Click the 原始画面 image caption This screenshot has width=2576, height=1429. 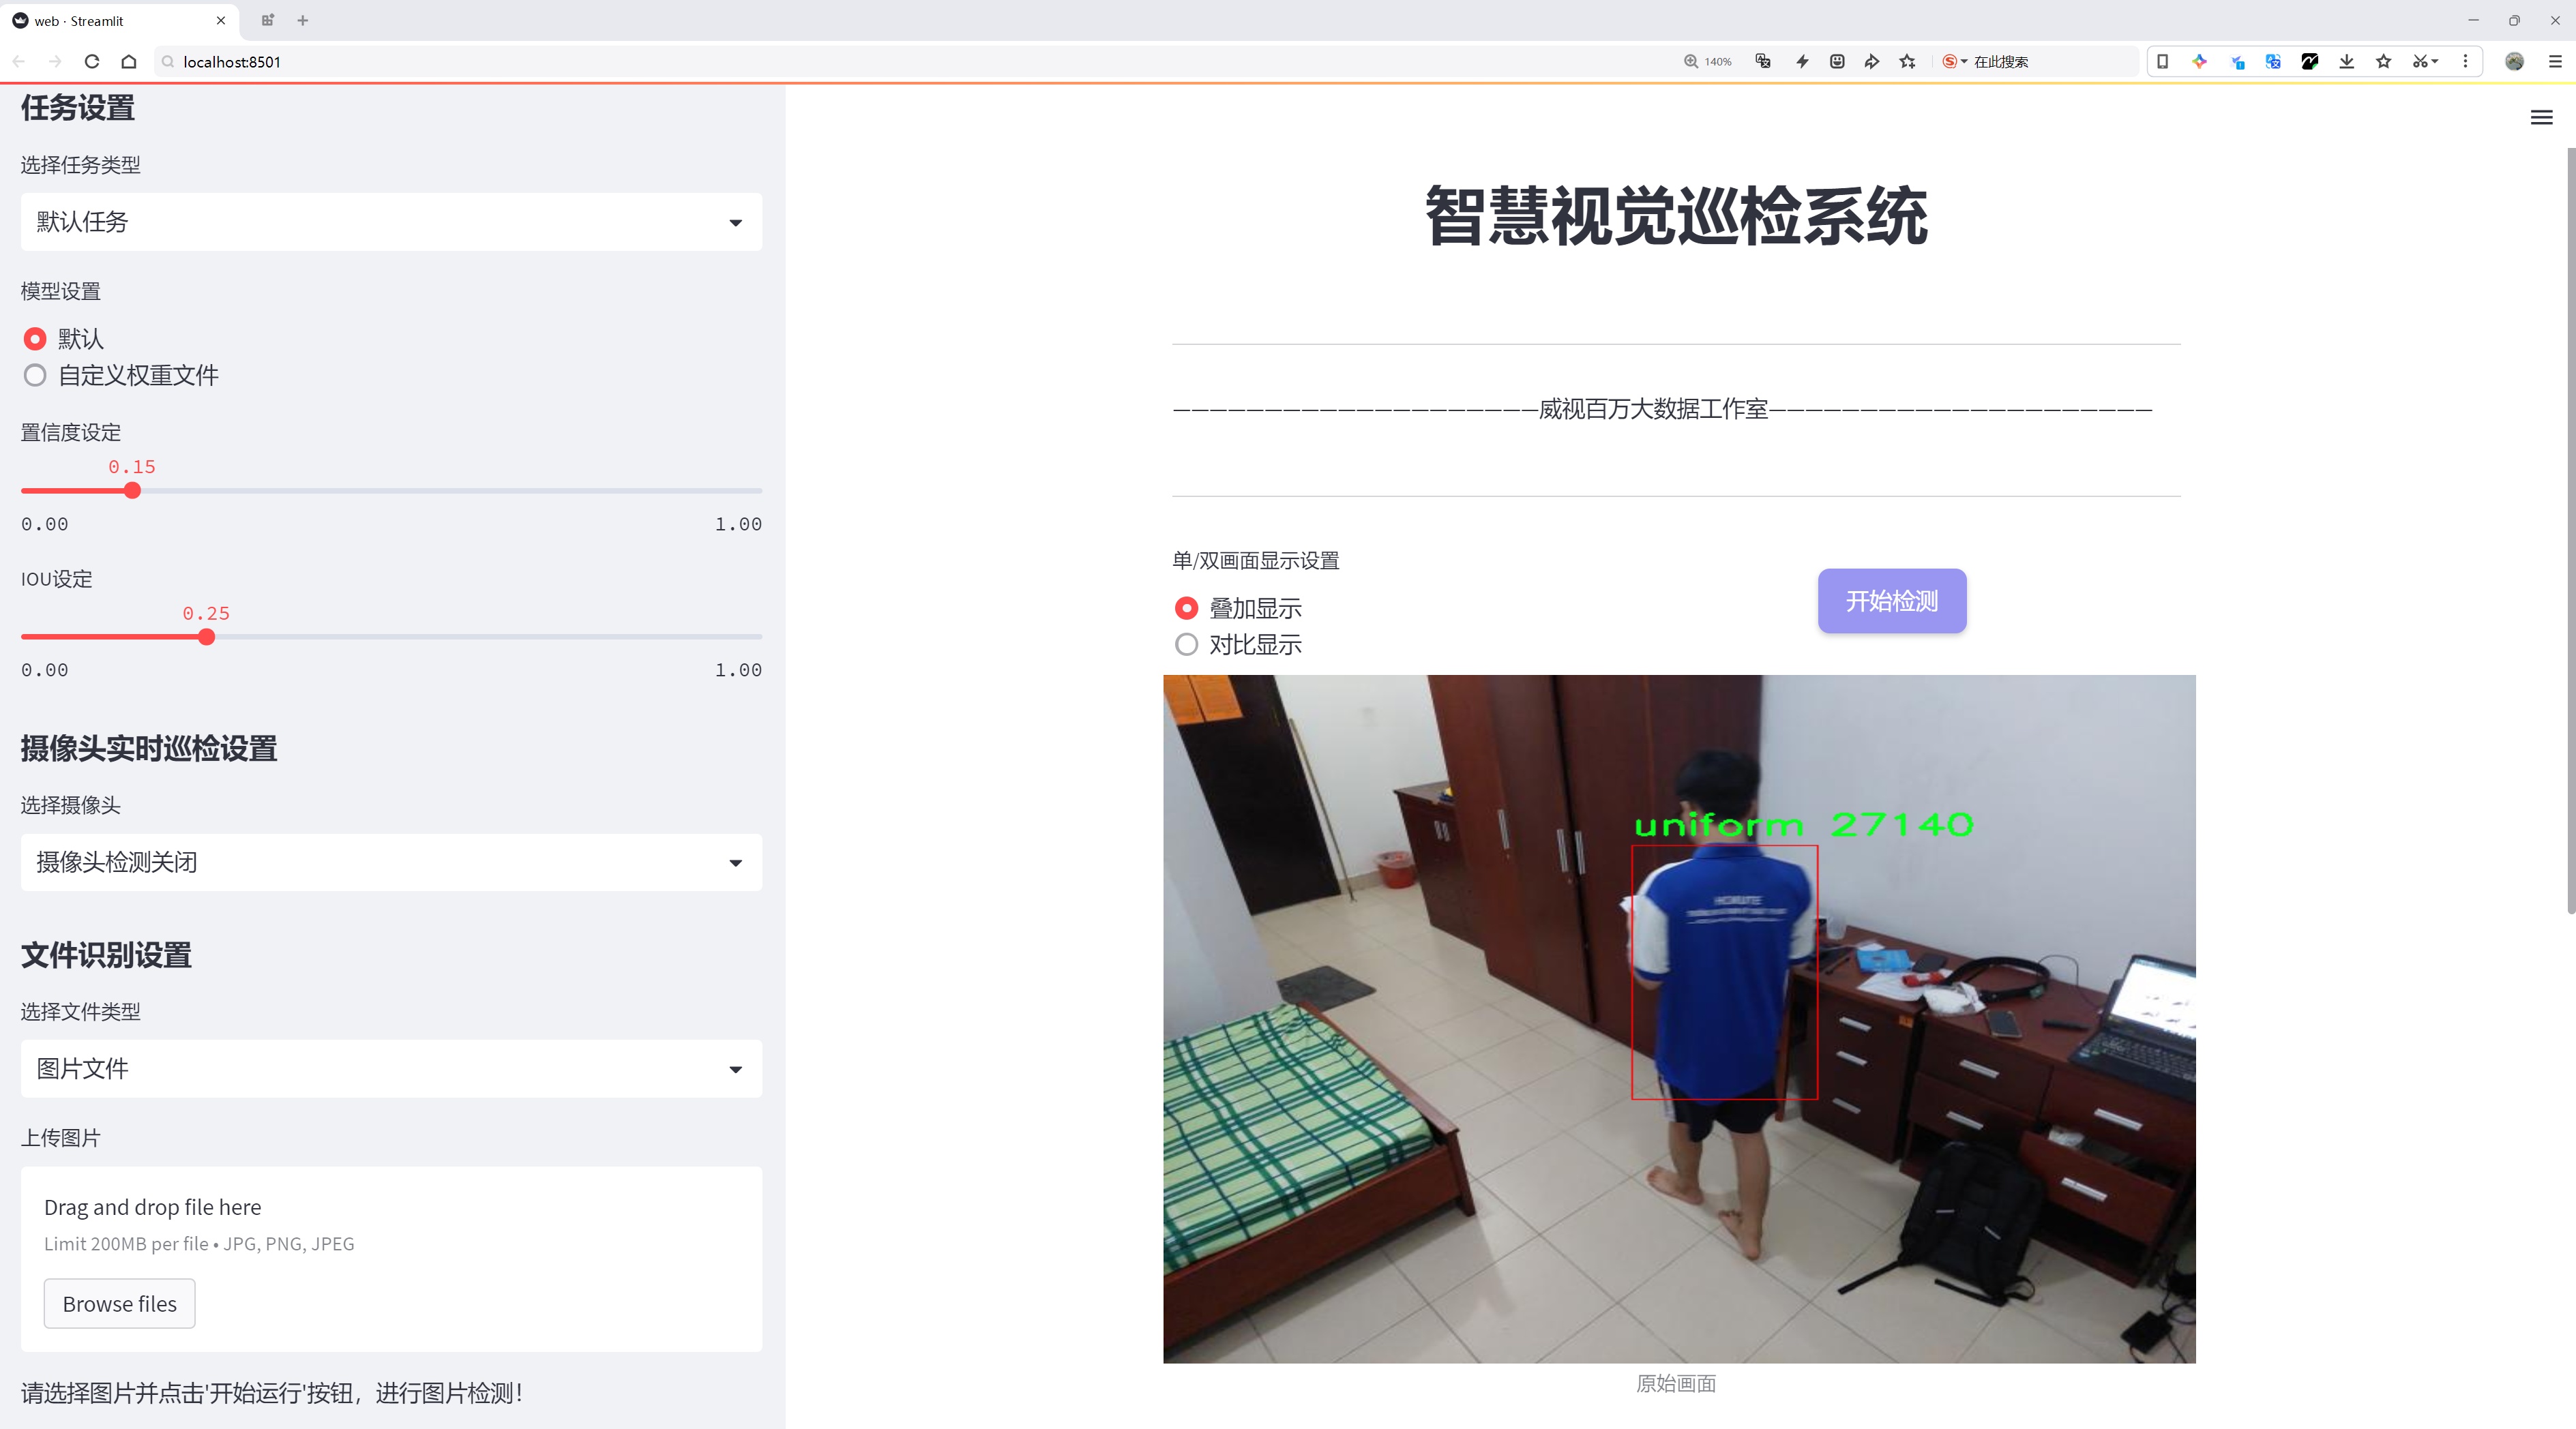[1676, 1383]
